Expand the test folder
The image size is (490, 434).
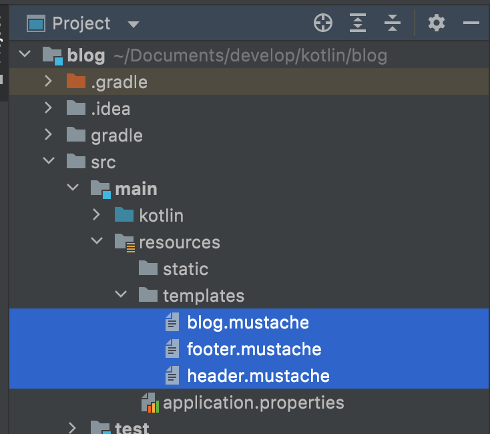click(x=72, y=428)
